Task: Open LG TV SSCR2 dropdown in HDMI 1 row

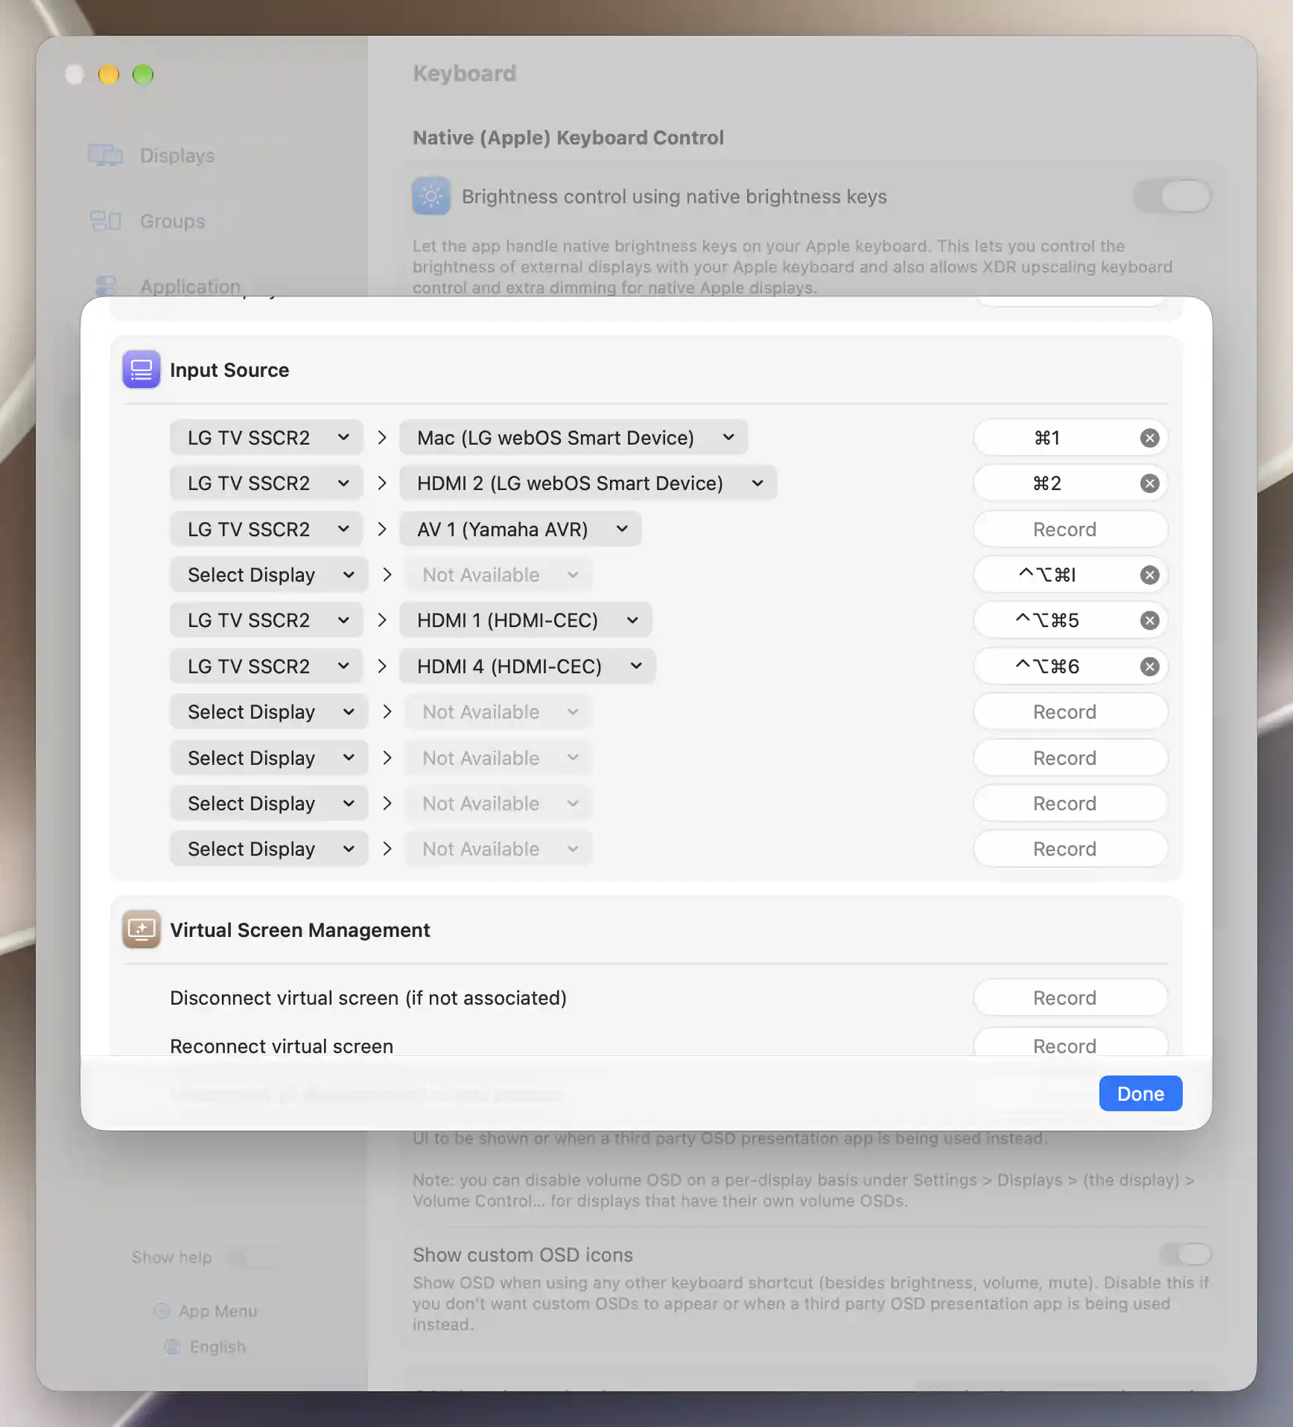Action: click(267, 620)
